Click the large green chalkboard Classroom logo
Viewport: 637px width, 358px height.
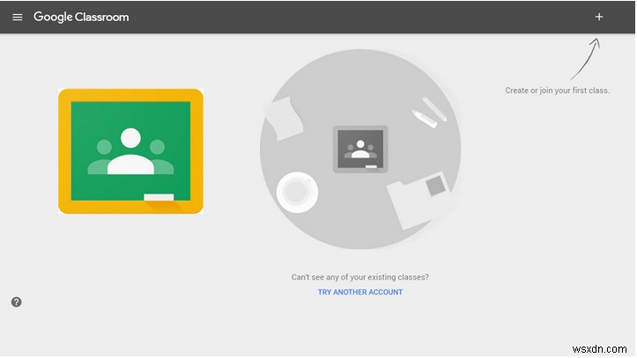130,151
